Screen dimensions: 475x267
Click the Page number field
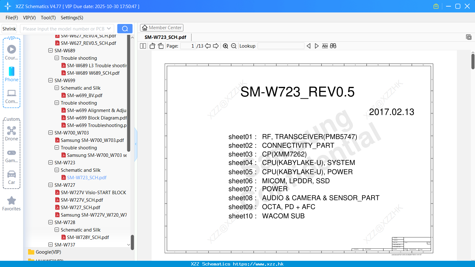click(x=188, y=46)
